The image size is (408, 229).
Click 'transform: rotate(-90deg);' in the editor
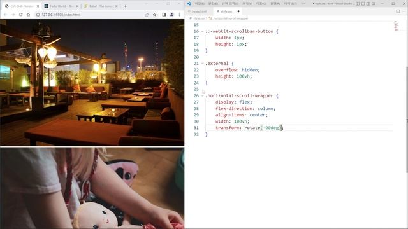249,128
